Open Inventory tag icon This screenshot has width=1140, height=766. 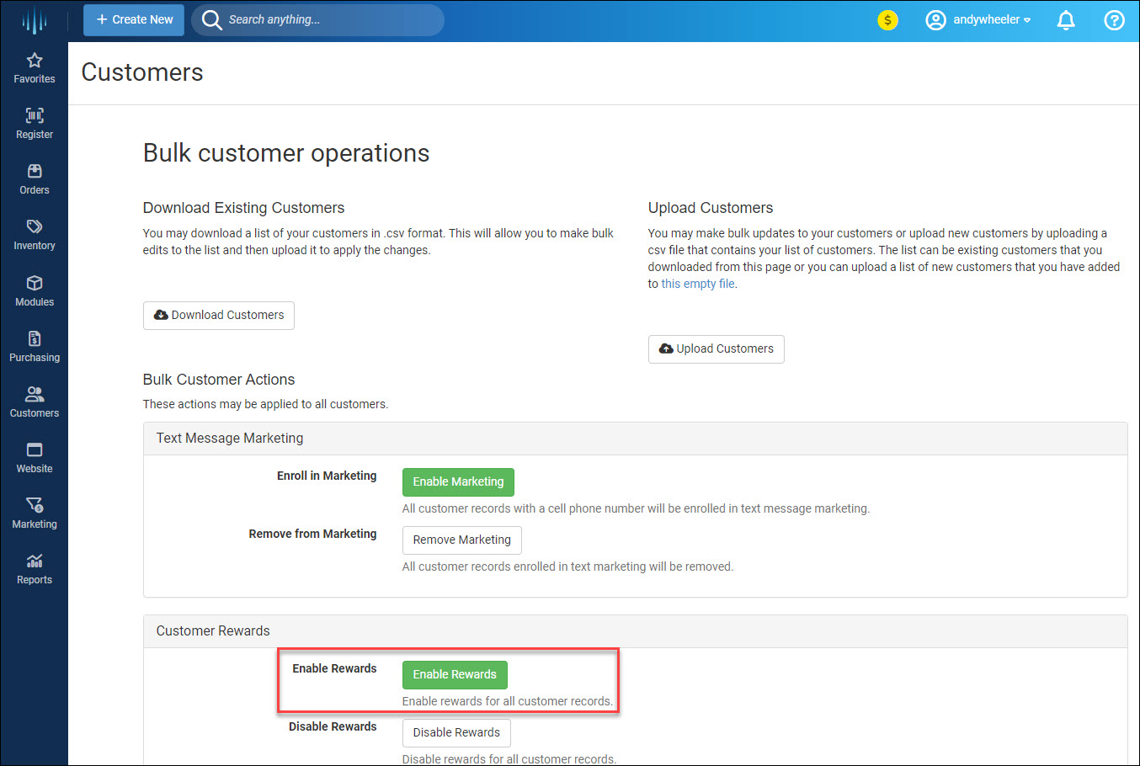(x=35, y=227)
